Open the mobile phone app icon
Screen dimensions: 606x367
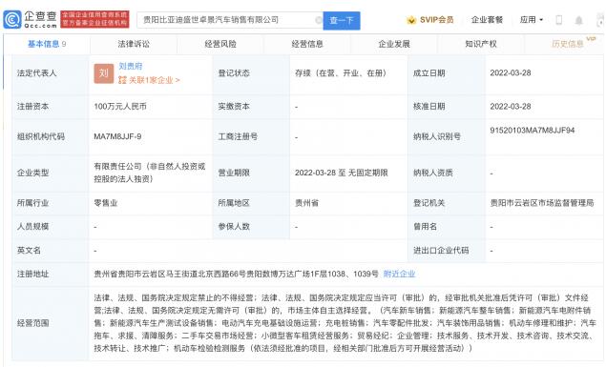(x=558, y=20)
